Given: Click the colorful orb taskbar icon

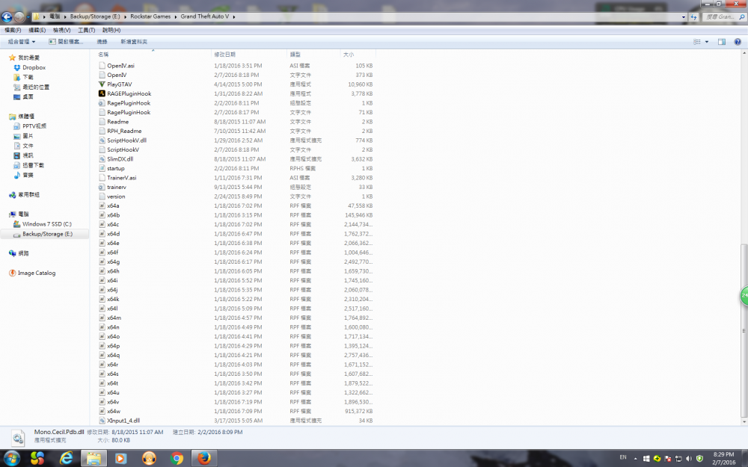Looking at the screenshot, I should point(37,459).
